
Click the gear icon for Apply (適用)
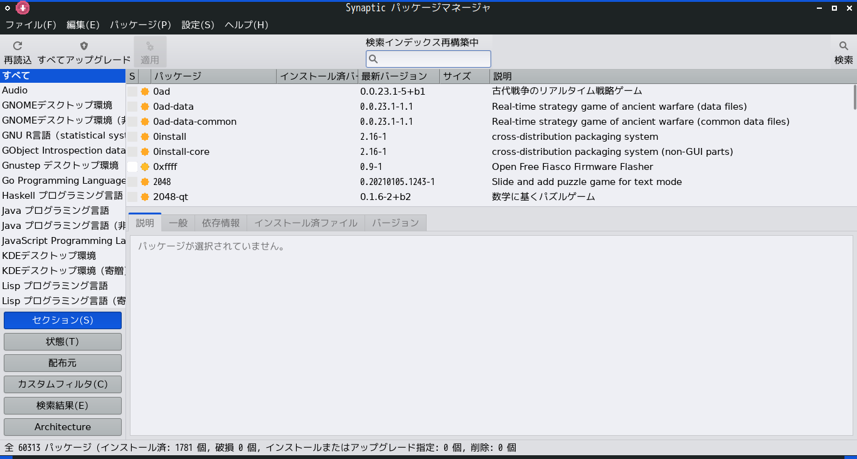pyautogui.click(x=150, y=46)
